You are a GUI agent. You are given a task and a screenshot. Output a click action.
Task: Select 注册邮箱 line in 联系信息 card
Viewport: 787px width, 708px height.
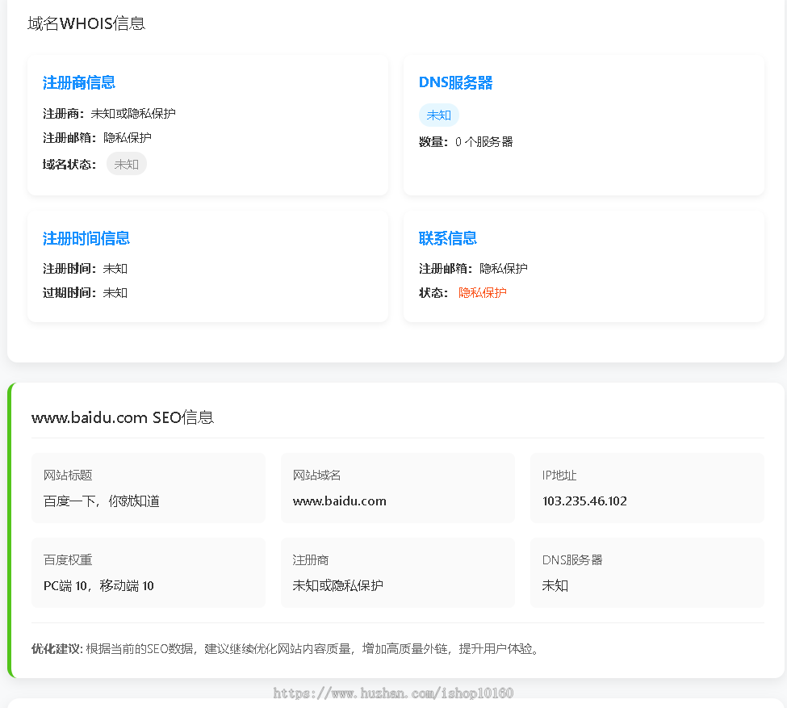[473, 269]
